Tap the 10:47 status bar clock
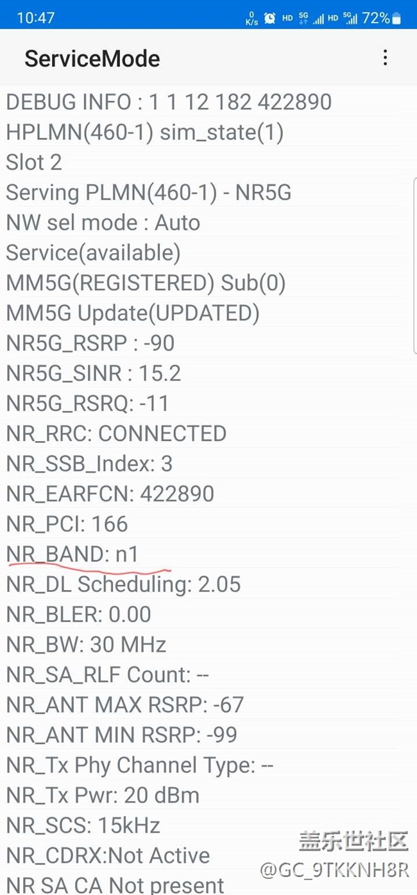The image size is (417, 895). 35,18
